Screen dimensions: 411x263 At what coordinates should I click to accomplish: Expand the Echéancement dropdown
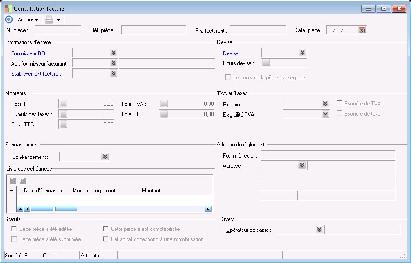[x=105, y=157]
